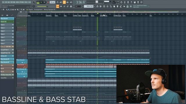Click the Moog Opname #2 track header
Viewport: 186px width, 104px height.
click(22, 70)
